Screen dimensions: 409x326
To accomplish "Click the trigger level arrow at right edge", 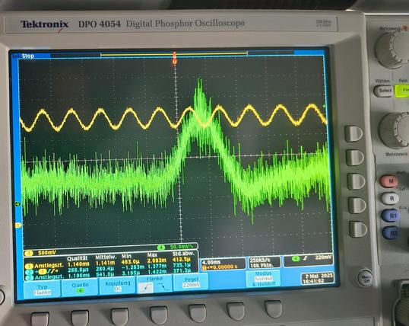I will 324,106.
